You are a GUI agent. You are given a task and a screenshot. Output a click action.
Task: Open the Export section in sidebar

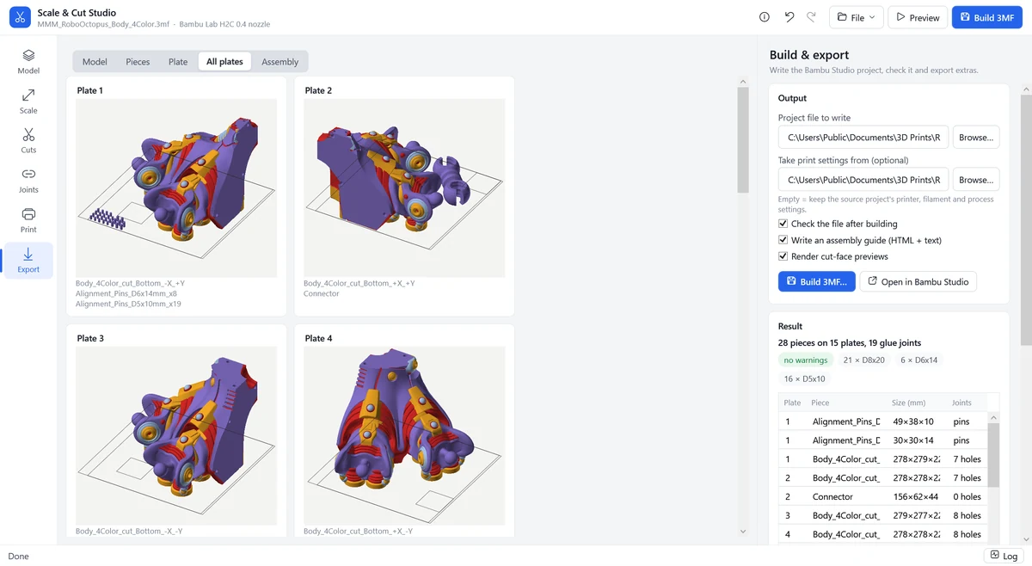coord(28,260)
